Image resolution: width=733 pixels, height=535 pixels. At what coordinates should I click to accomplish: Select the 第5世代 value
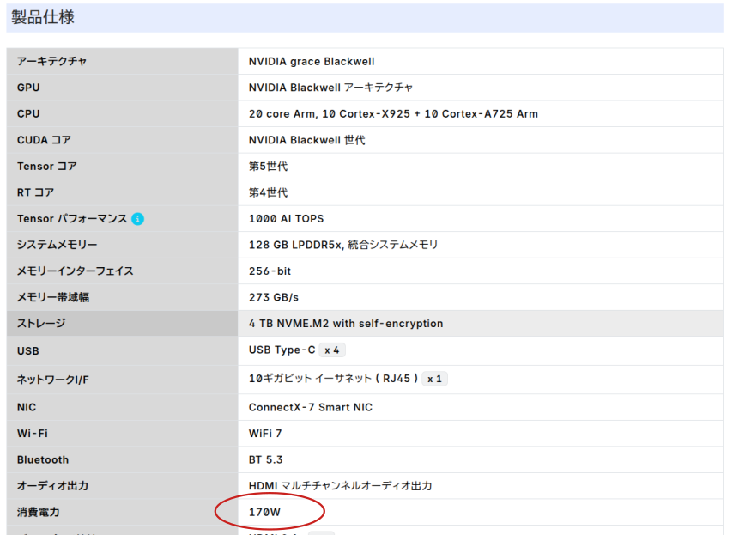tap(268, 166)
